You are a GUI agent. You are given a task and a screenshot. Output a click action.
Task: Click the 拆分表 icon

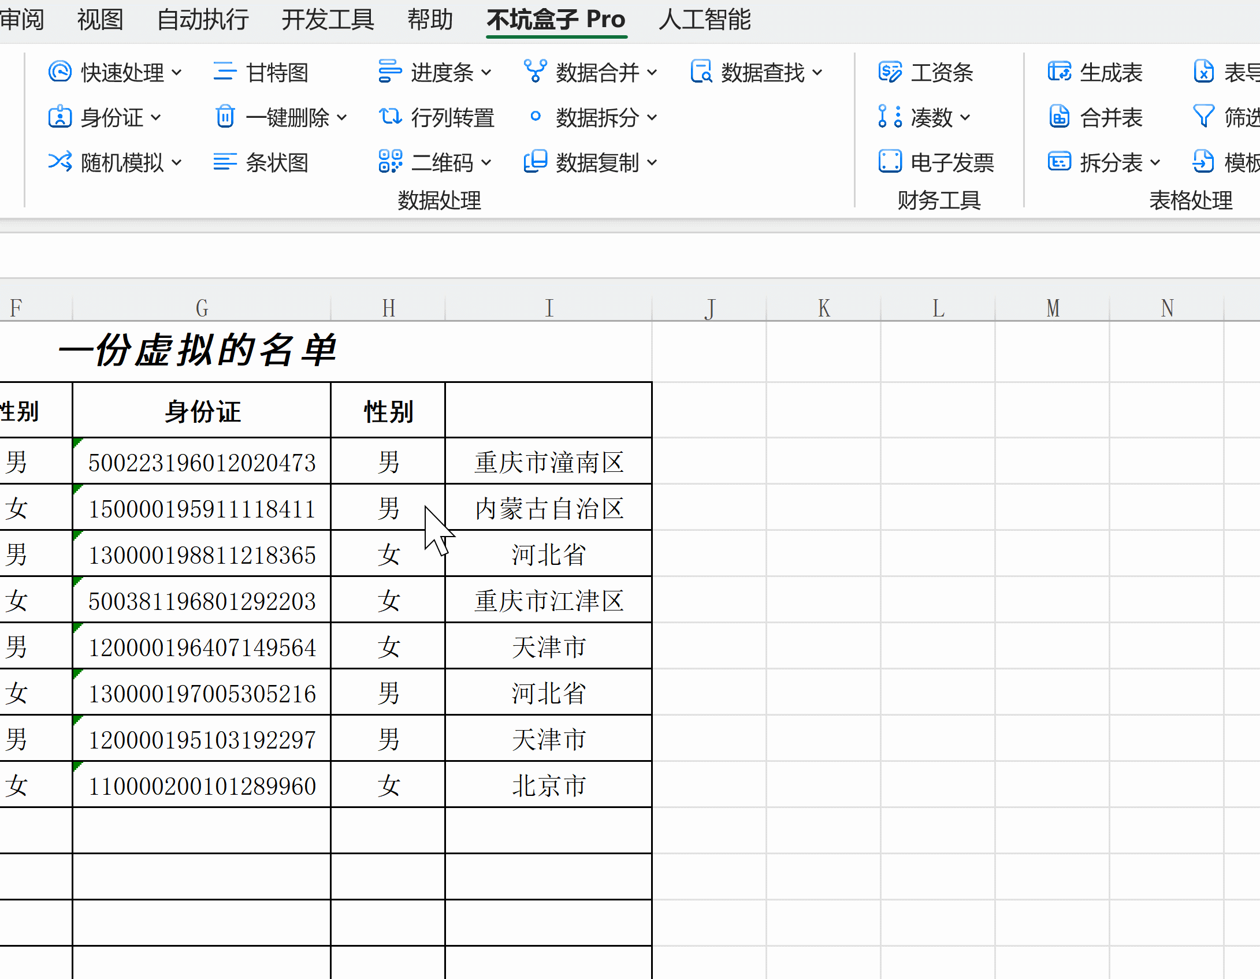[1059, 162]
